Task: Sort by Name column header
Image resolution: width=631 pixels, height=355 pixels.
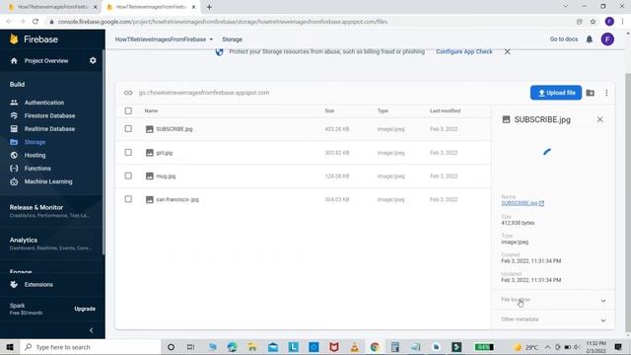Action: [x=151, y=110]
